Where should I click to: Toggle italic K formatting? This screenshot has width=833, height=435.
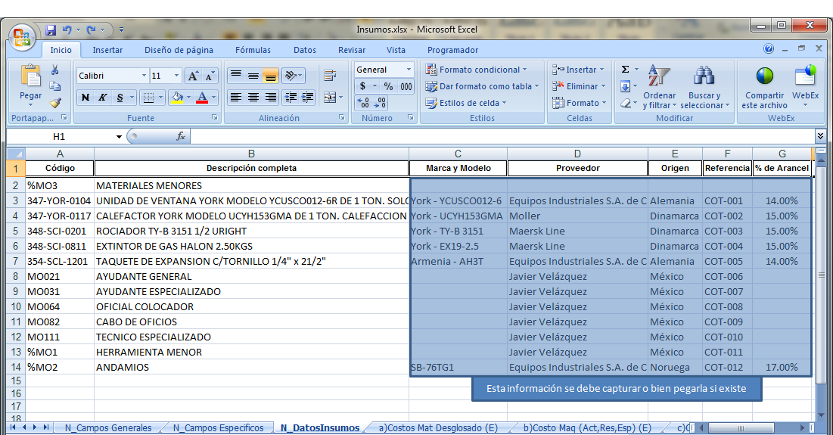click(x=103, y=97)
